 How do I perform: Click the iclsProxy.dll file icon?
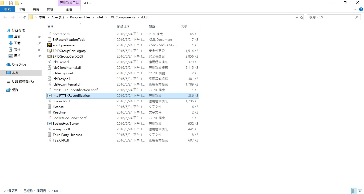49,79
